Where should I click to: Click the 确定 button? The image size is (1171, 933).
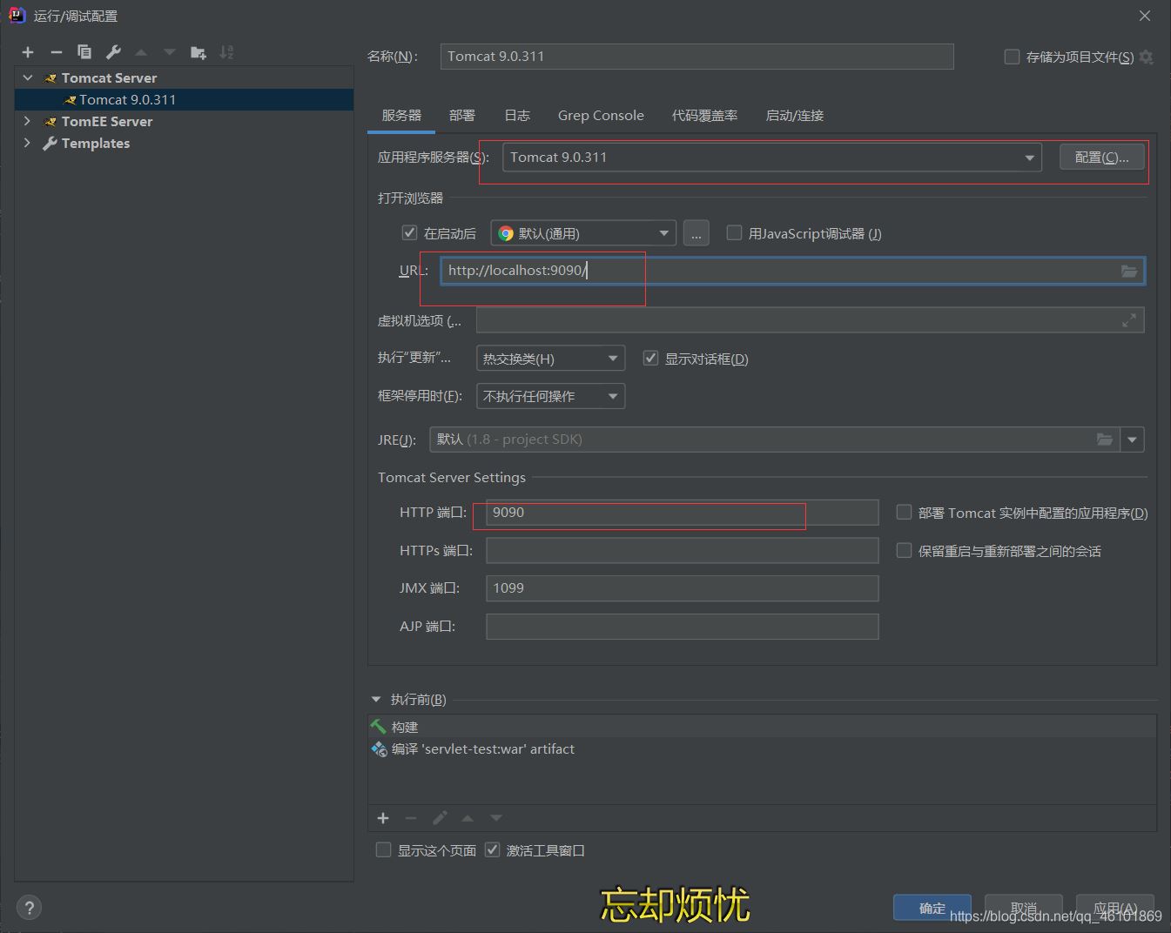point(932,908)
